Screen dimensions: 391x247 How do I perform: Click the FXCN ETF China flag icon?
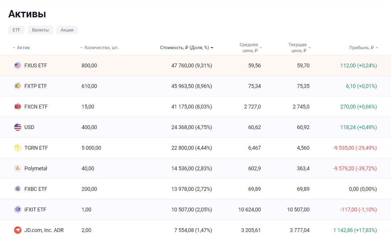point(18,107)
